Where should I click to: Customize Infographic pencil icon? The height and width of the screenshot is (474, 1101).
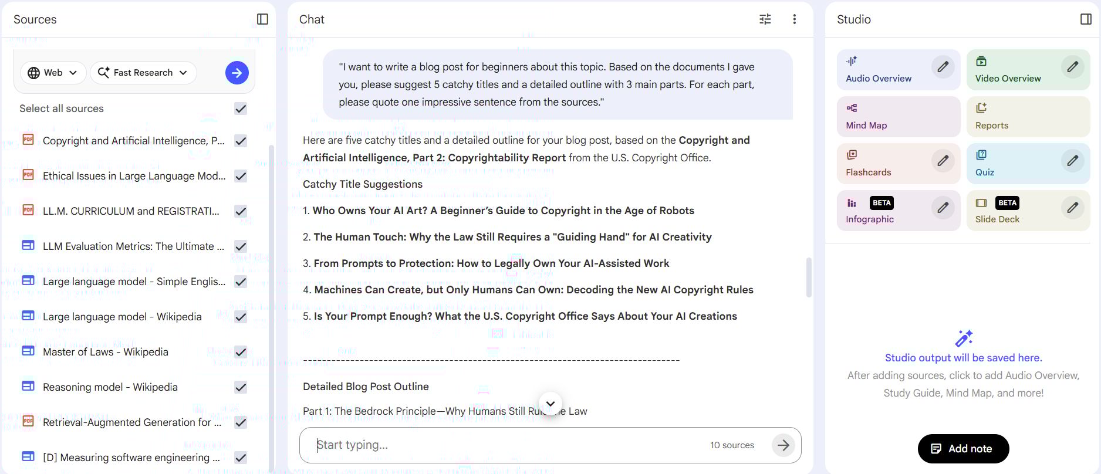pos(943,208)
